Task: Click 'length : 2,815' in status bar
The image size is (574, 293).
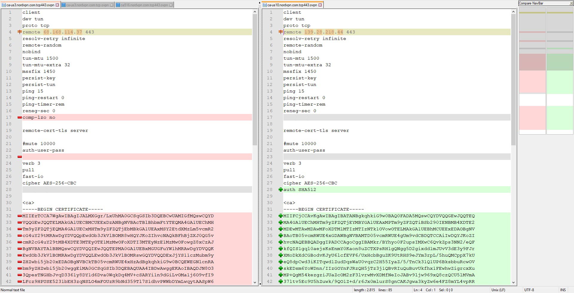Action: coord(364,290)
